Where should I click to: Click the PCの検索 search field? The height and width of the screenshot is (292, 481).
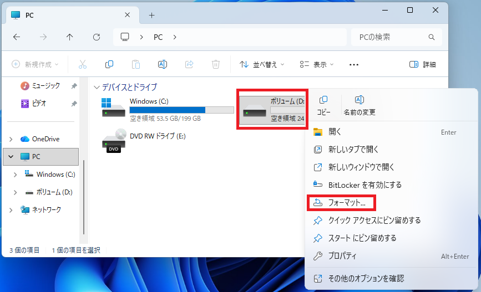[396, 37]
